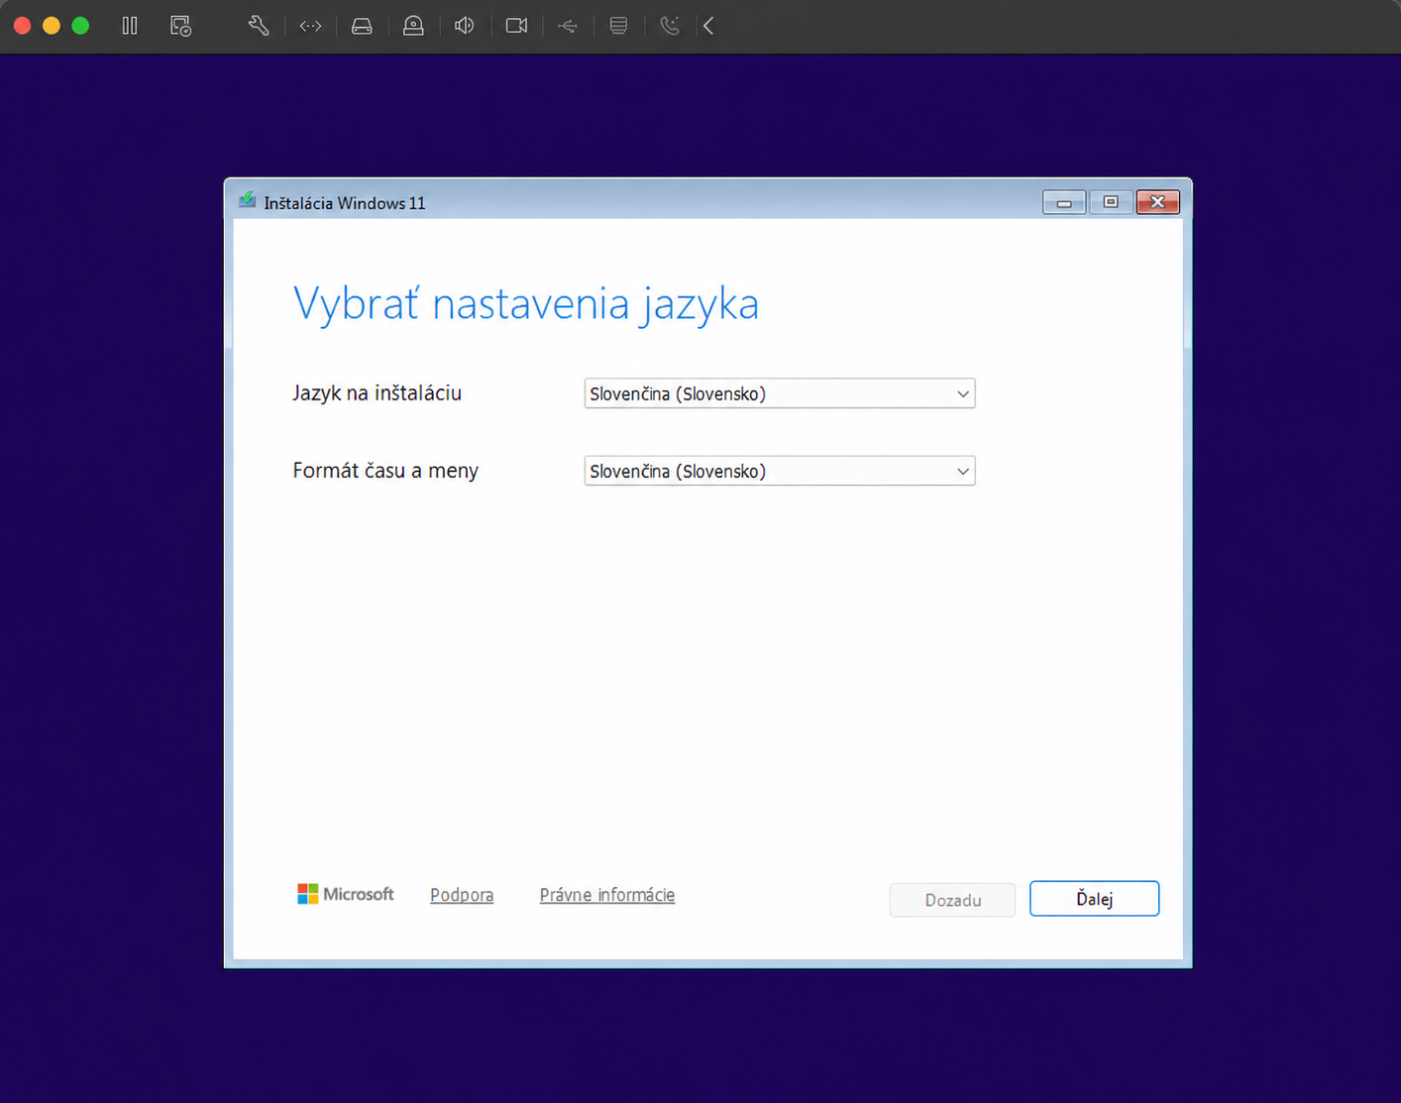The height and width of the screenshot is (1103, 1401).
Task: Maximize the Windows 11 setup dialog
Action: point(1111,202)
